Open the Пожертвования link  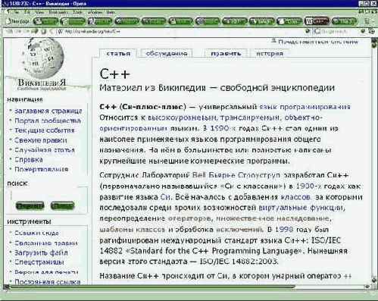point(42,169)
